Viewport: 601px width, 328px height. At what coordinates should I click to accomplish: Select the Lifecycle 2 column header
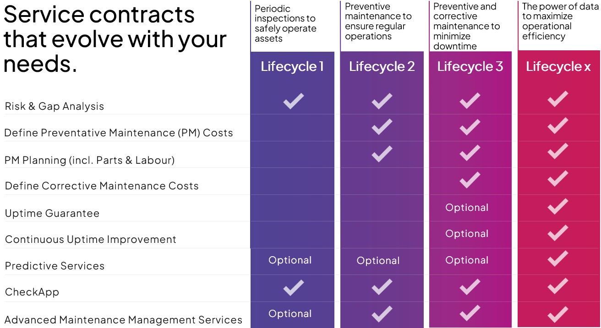coord(382,67)
